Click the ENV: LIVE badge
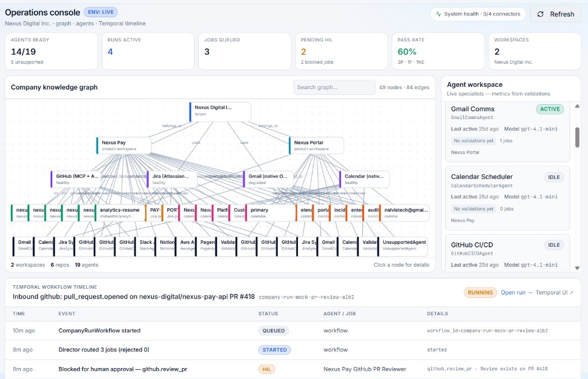The image size is (588, 379). pyautogui.click(x=100, y=12)
